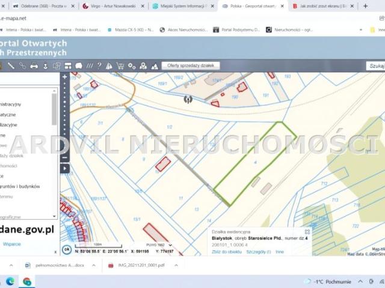Click the sailboat-shaped toolbar icon

109,65
